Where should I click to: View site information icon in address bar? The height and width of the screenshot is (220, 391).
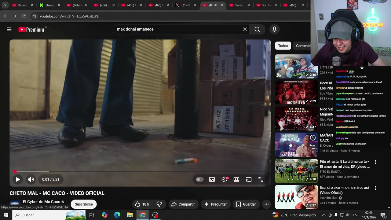pos(35,16)
